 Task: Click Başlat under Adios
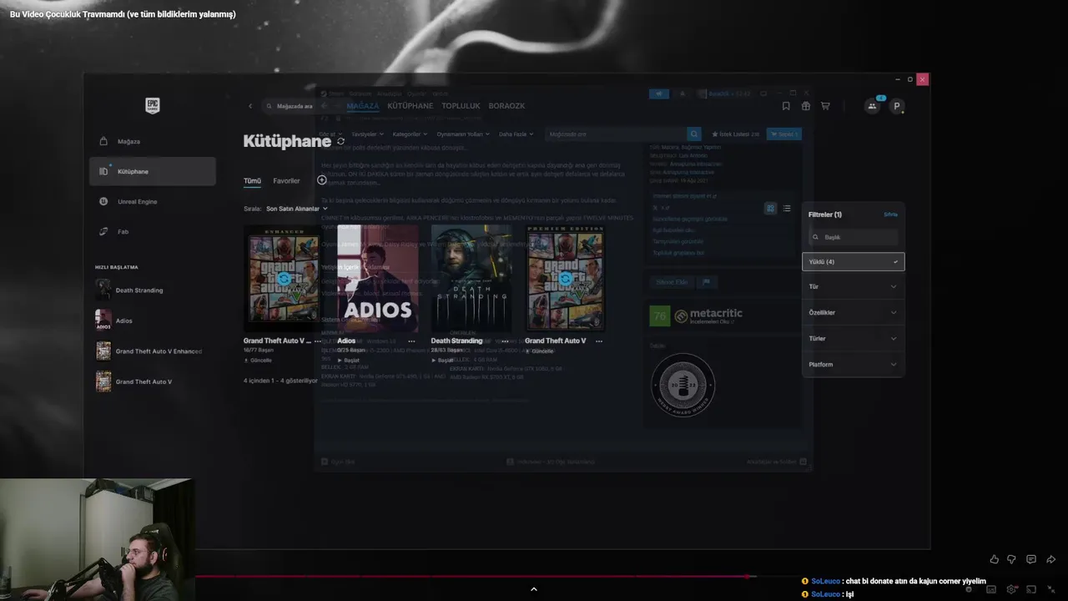pyautogui.click(x=348, y=361)
